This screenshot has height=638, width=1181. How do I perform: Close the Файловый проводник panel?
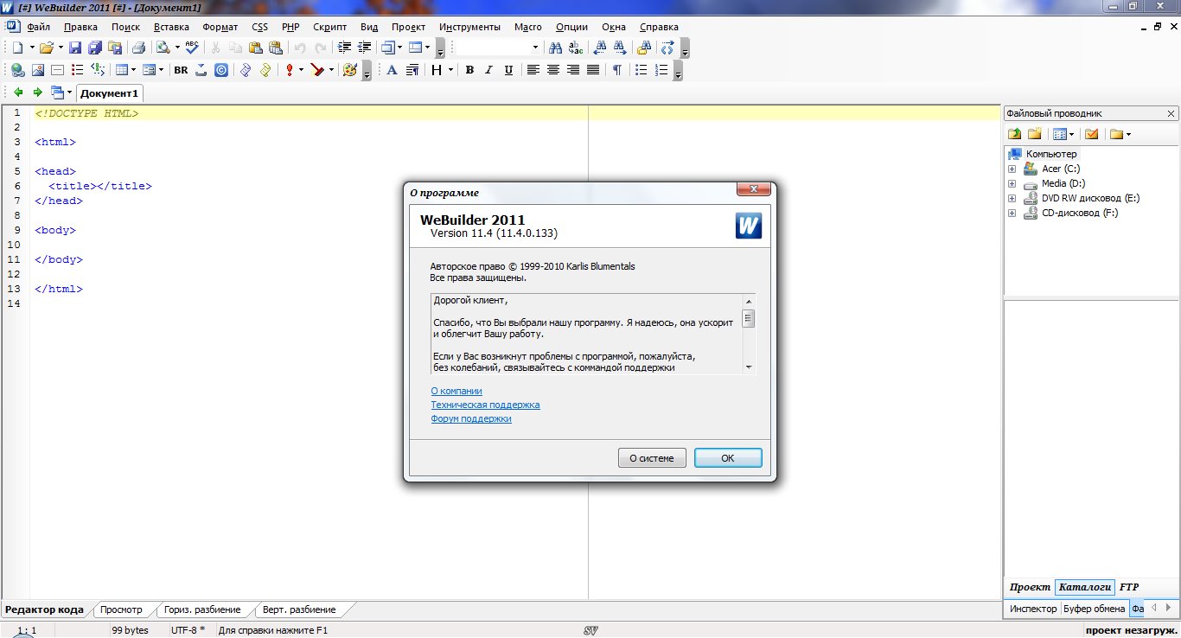tap(1171, 113)
